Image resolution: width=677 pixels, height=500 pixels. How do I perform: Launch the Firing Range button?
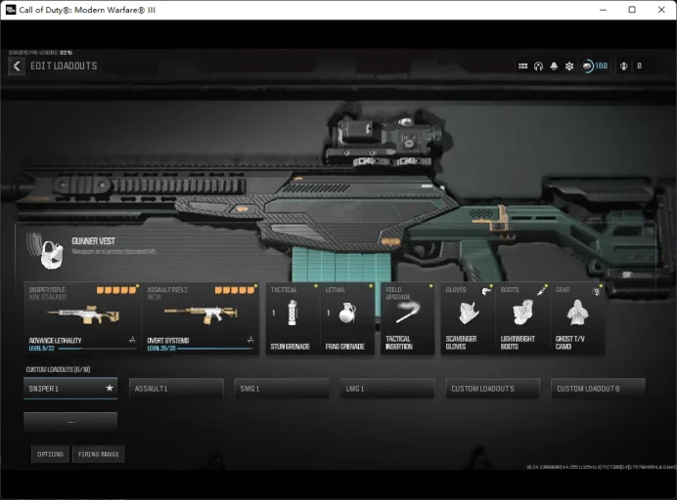pos(99,454)
